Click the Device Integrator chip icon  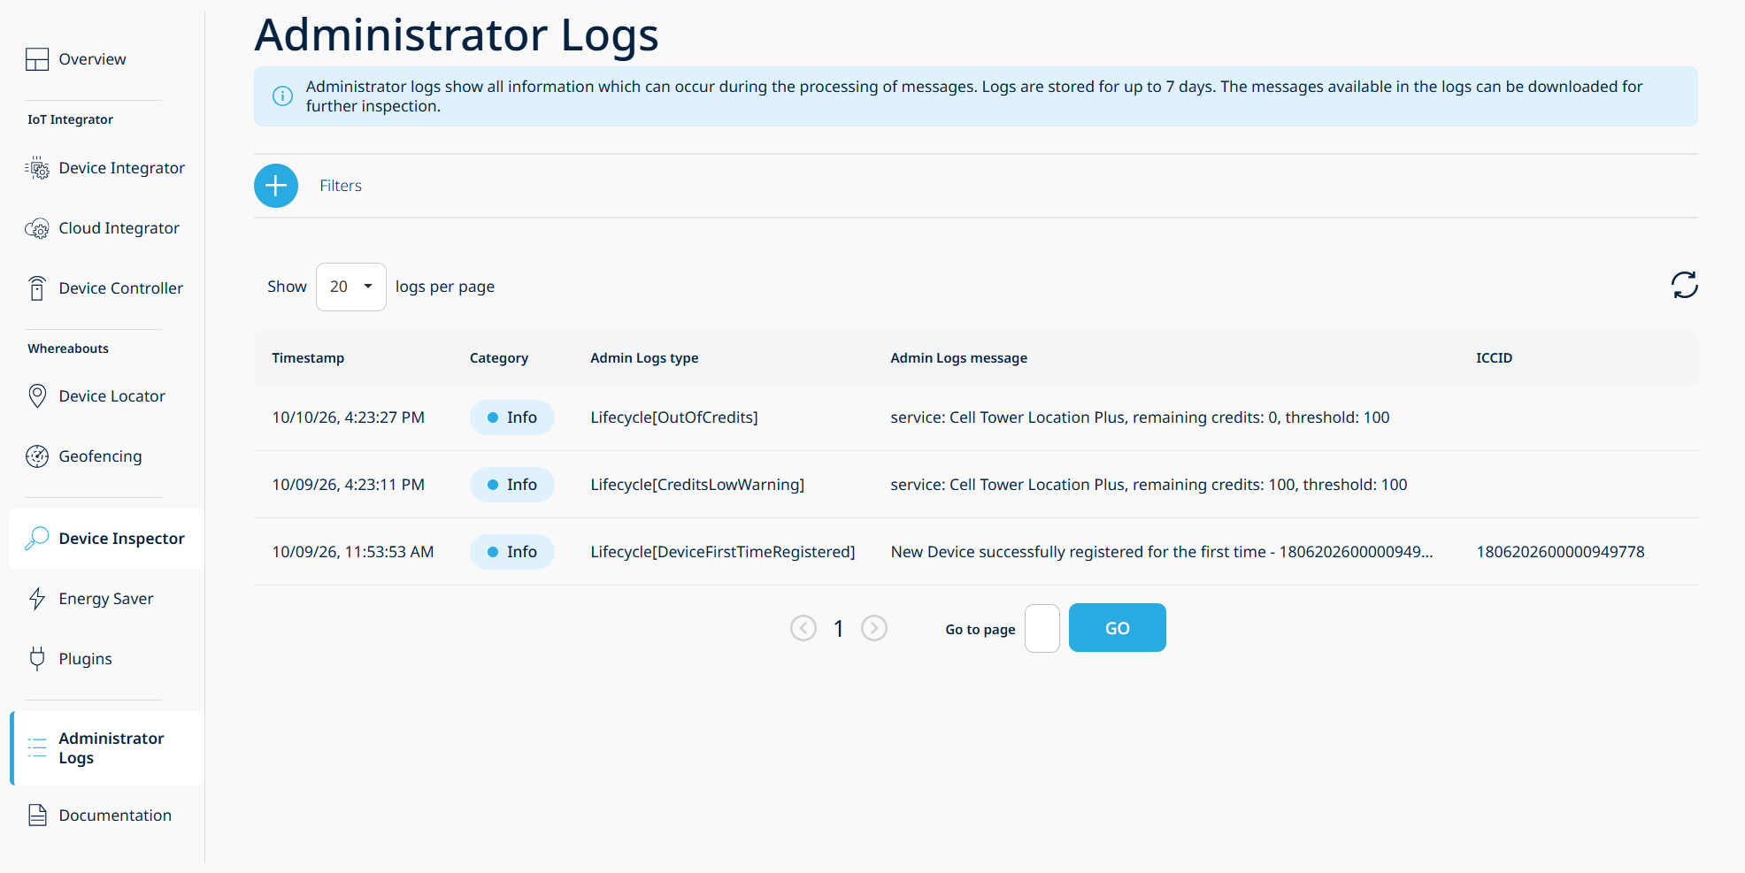tap(37, 168)
